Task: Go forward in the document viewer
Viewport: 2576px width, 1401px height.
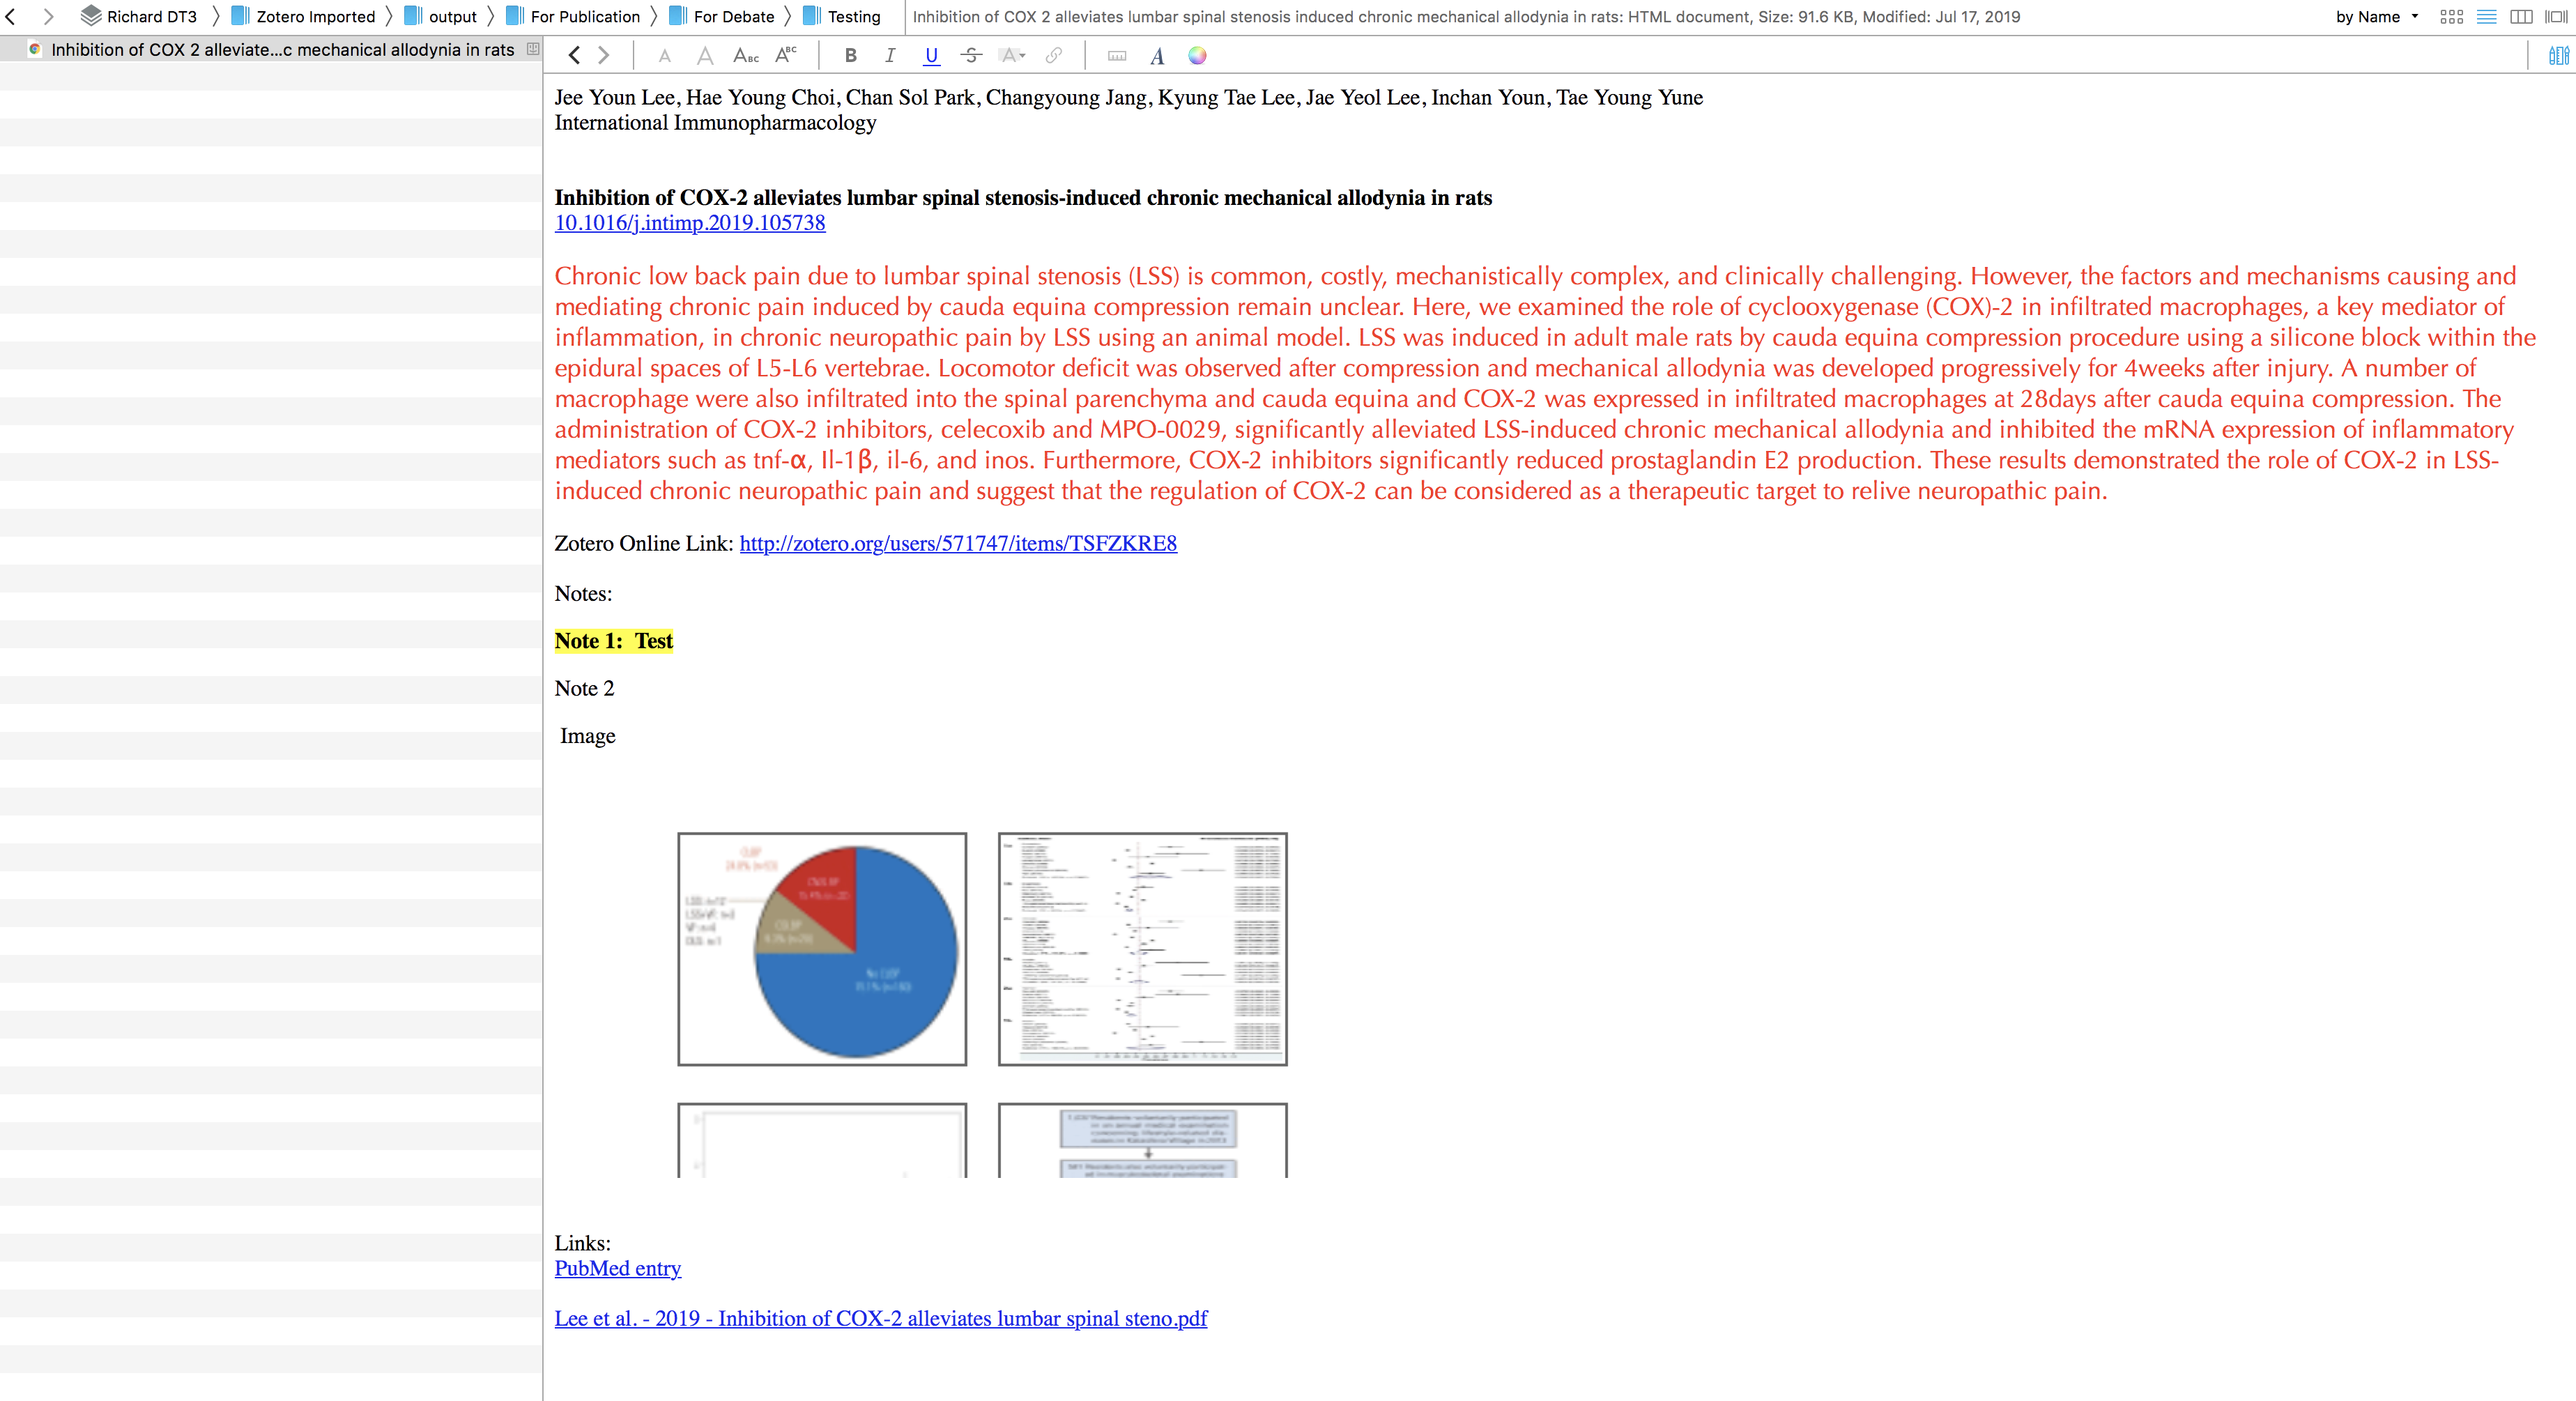Action: point(604,56)
